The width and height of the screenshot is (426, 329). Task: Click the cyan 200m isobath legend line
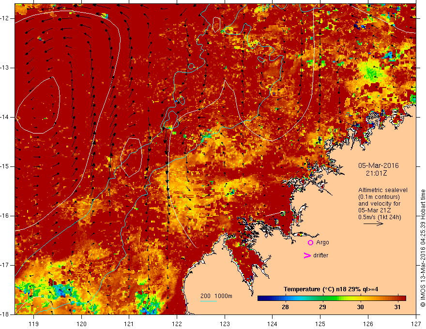tap(208, 301)
